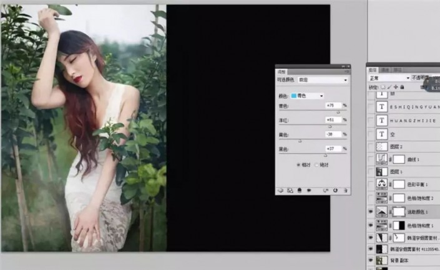Image resolution: width=440 pixels, height=270 pixels.
Task: Click the Curves 1 adjustment layer icon
Action: pos(381,159)
